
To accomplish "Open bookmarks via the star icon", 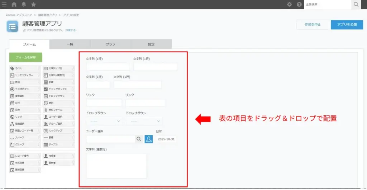I will click(x=33, y=4).
